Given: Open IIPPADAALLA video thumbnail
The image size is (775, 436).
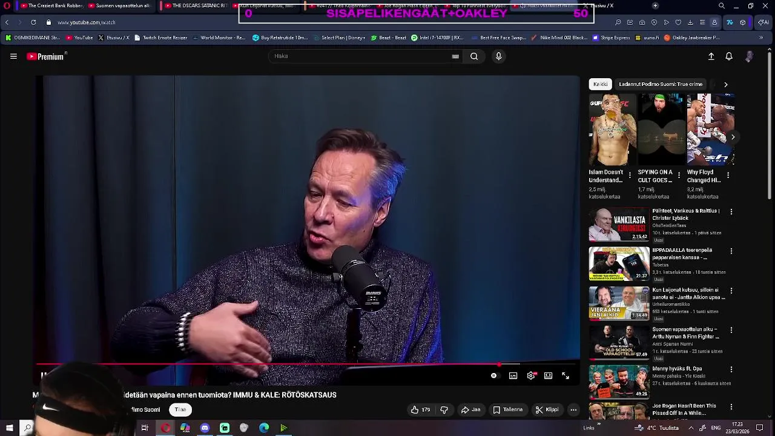Looking at the screenshot, I should click(x=619, y=263).
